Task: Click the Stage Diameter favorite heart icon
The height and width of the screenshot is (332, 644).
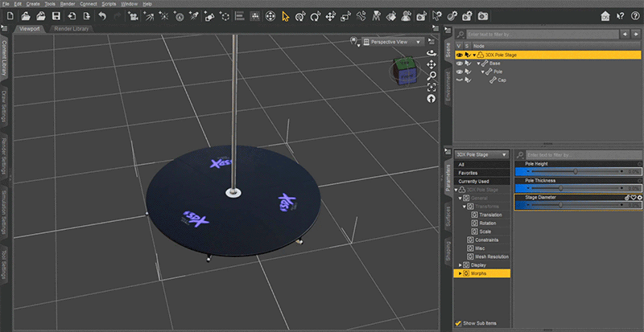Action: 634,198
